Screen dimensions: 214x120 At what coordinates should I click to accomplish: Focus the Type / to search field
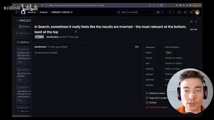point(135,12)
